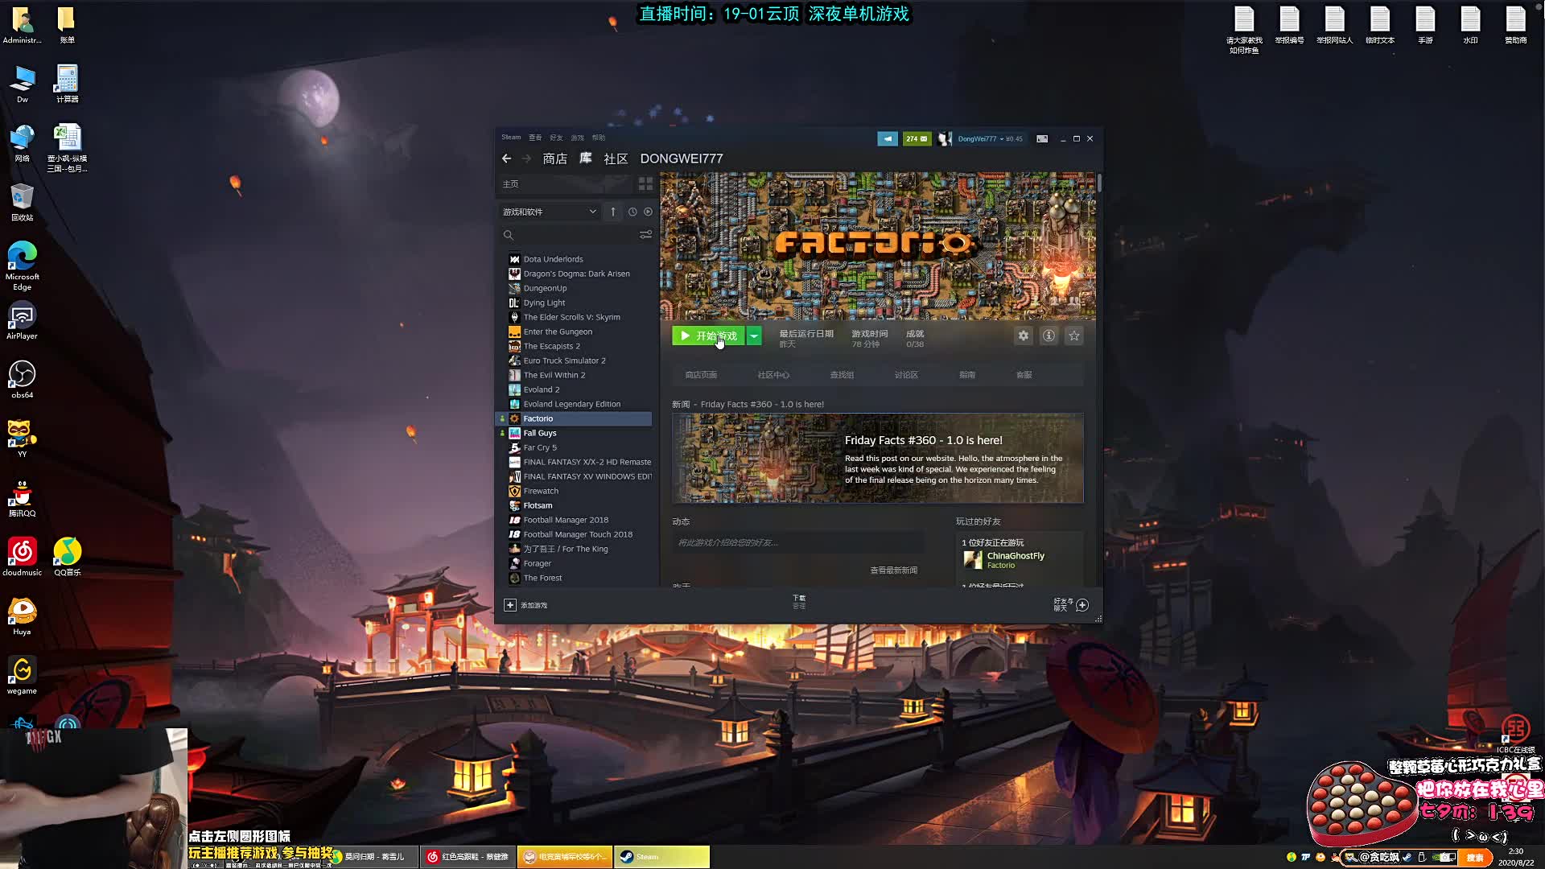Open the 库 library tab

(x=586, y=159)
